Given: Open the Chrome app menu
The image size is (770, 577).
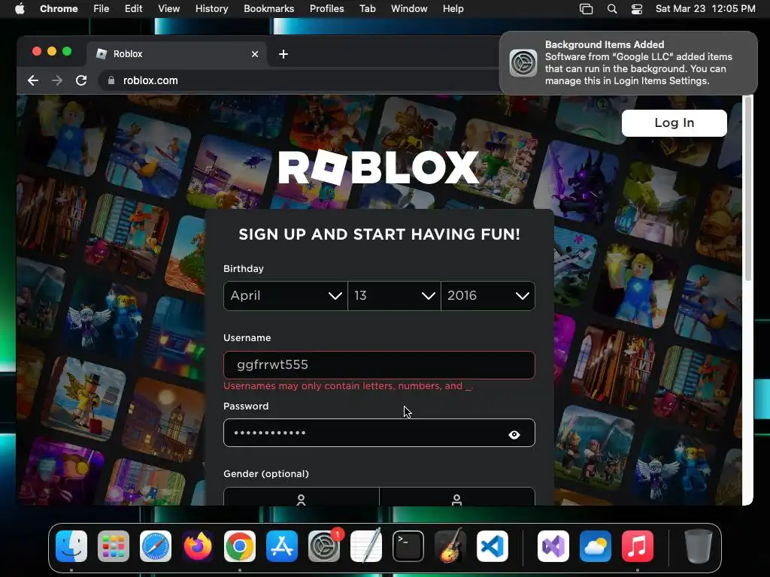Looking at the screenshot, I should (59, 9).
